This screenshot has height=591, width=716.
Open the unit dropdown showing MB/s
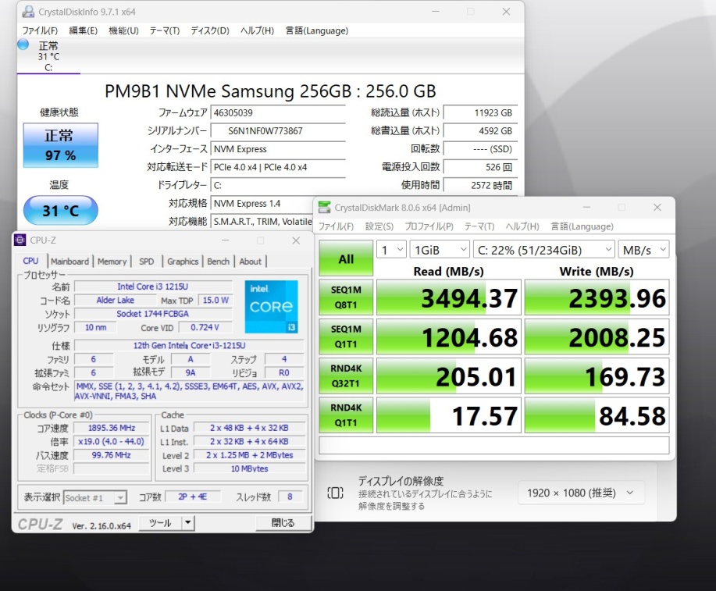[x=643, y=250]
